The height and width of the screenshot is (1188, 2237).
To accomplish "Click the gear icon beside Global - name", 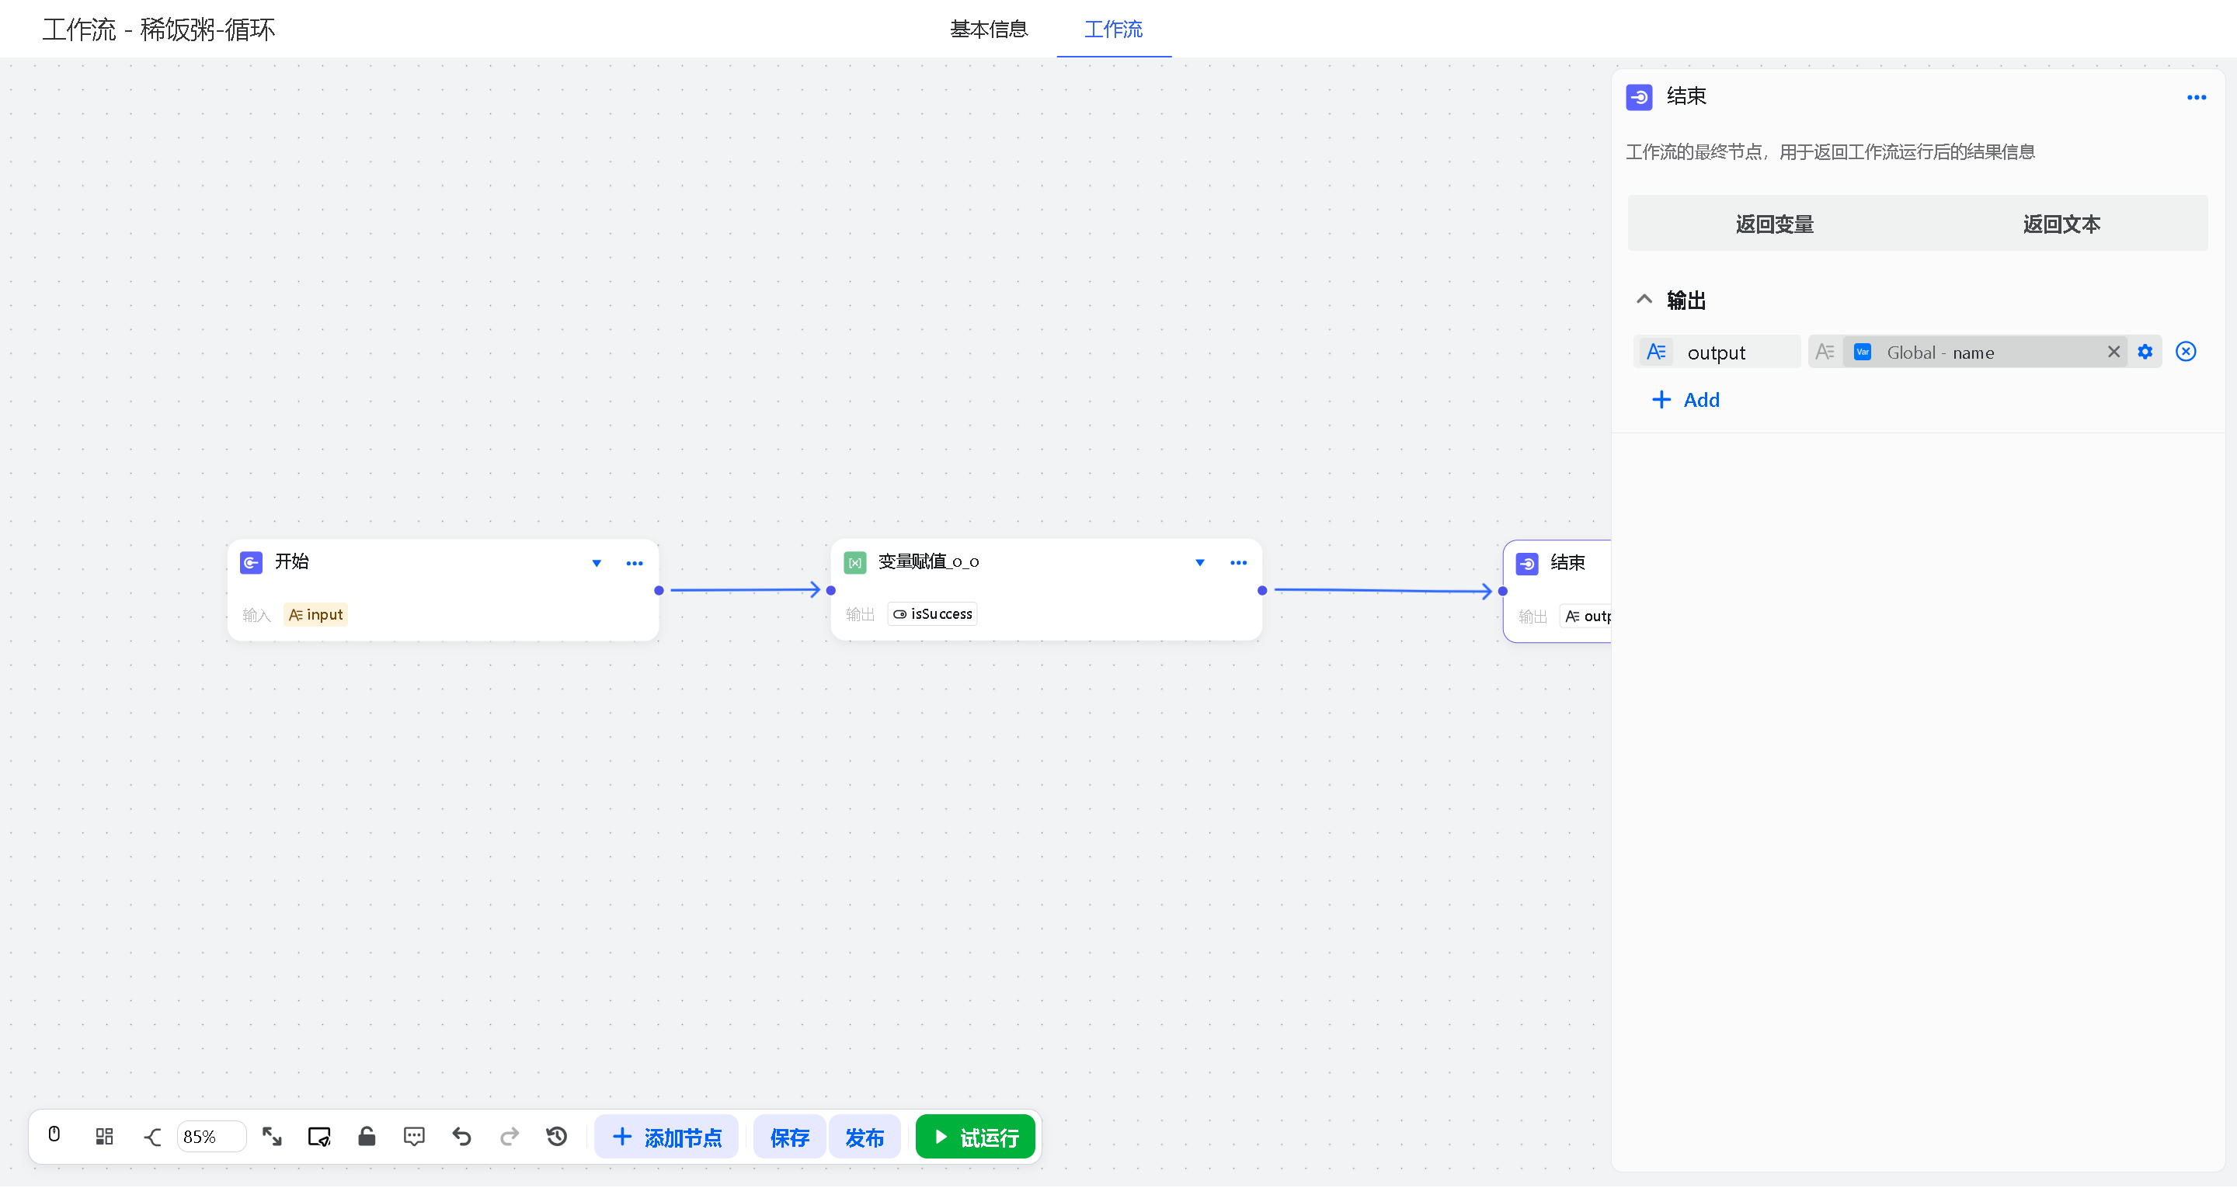I will (x=2145, y=352).
